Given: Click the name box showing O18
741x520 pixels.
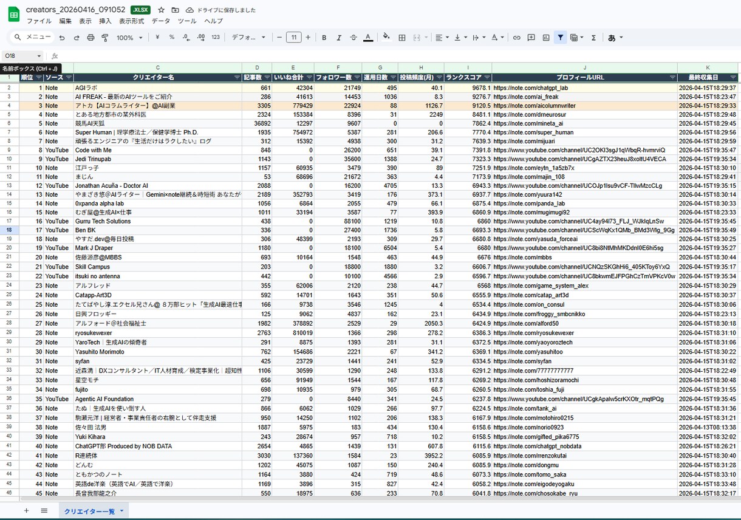Looking at the screenshot, I should pos(23,56).
